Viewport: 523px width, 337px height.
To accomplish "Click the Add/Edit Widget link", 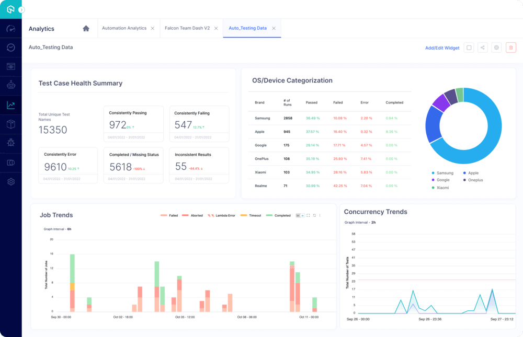I will click(x=444, y=48).
